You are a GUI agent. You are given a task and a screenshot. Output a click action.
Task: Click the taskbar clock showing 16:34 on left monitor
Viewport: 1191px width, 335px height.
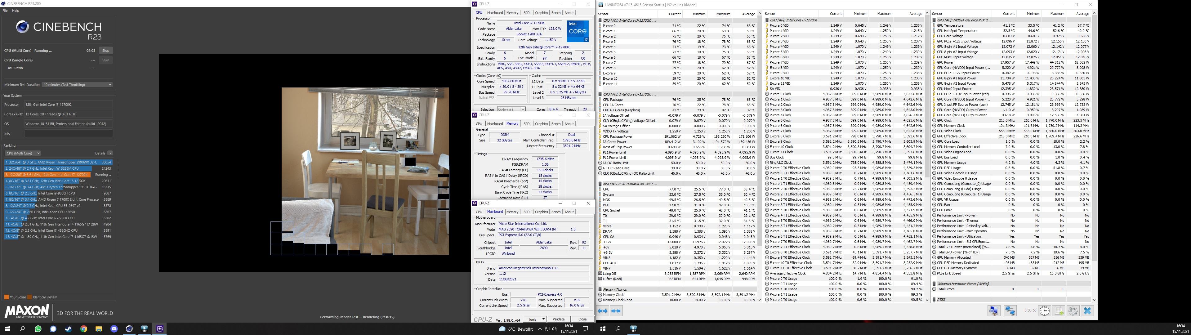[569, 329]
